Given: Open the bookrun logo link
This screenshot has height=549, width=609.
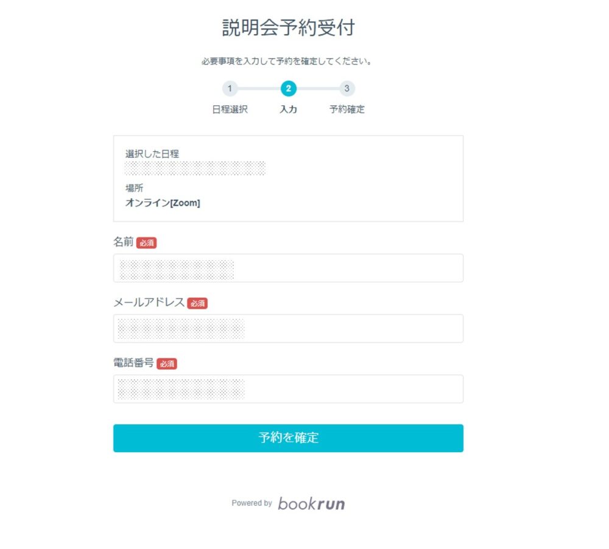Looking at the screenshot, I should coord(311,503).
